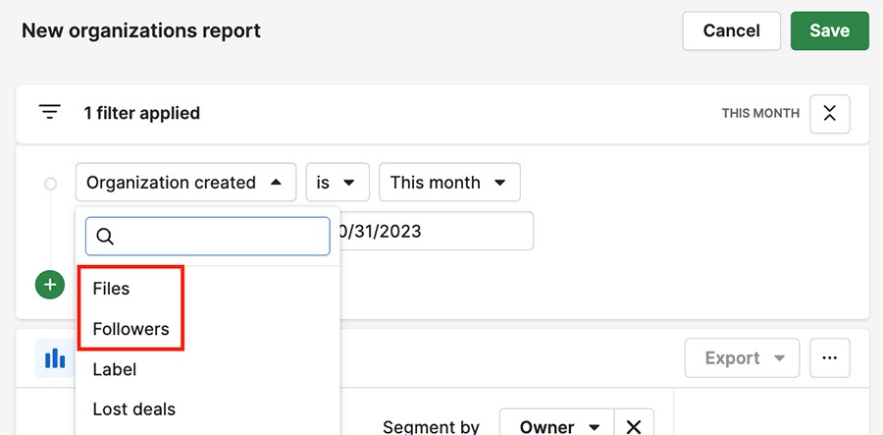Screen dimensions: 883x435
Task: Add a filter with green plus icon
Action: pyautogui.click(x=50, y=285)
